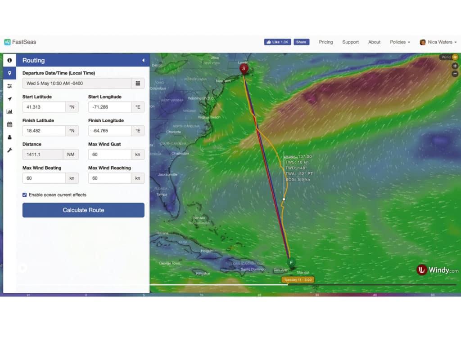Open departure date calendar picker

coord(138,83)
